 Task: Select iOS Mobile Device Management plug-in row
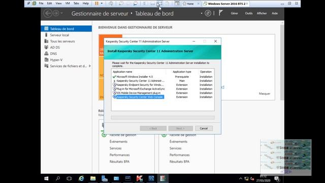[x=162, y=93]
